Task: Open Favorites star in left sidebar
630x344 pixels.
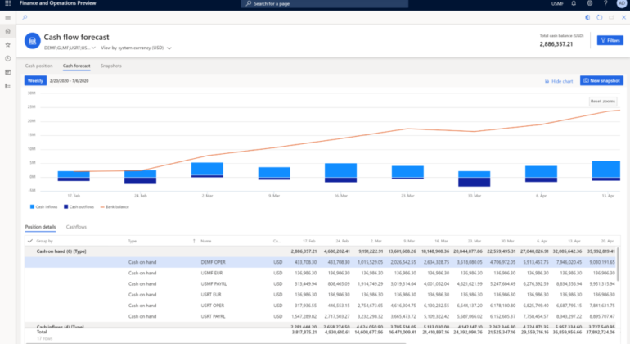Action: [x=7, y=44]
